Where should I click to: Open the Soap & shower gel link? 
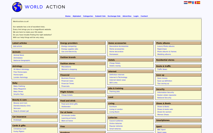[21, 111]
